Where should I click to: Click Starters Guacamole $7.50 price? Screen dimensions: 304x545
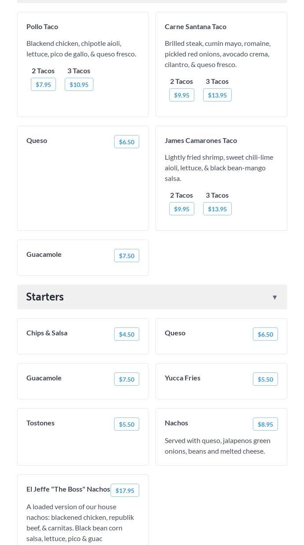(126, 379)
